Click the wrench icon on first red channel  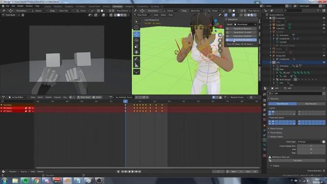(26, 108)
